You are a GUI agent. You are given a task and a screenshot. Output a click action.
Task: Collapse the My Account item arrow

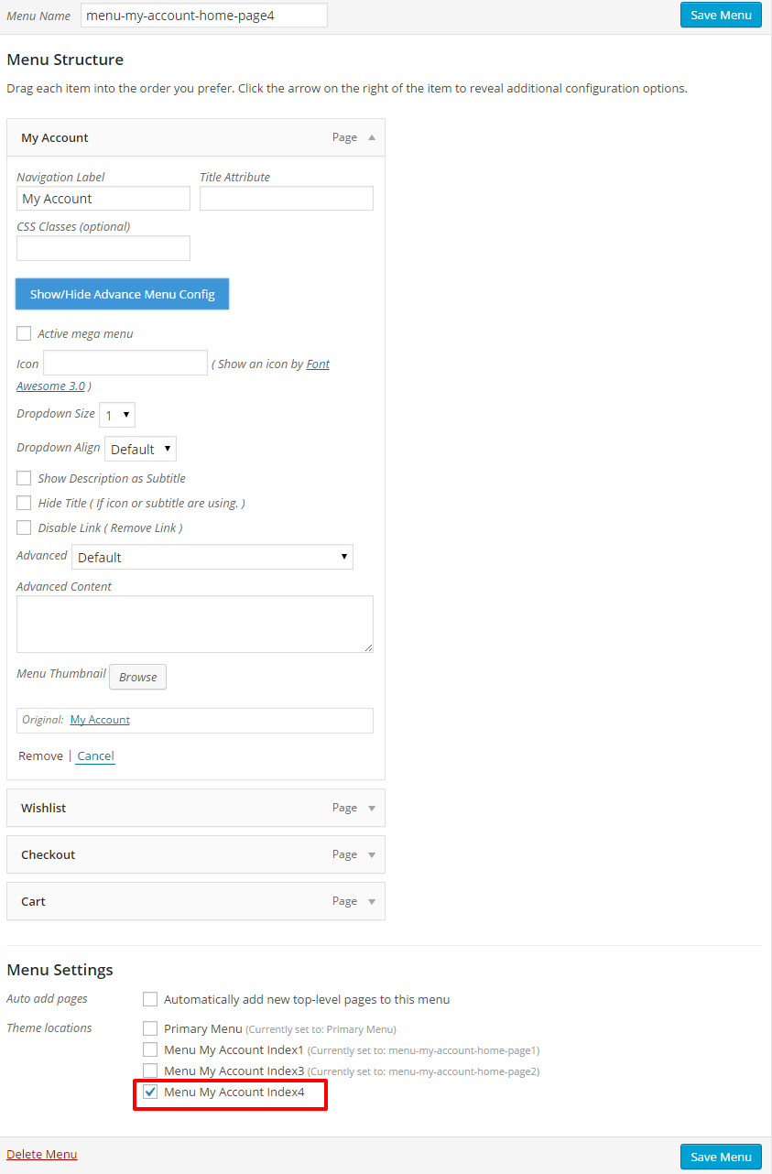click(x=371, y=137)
